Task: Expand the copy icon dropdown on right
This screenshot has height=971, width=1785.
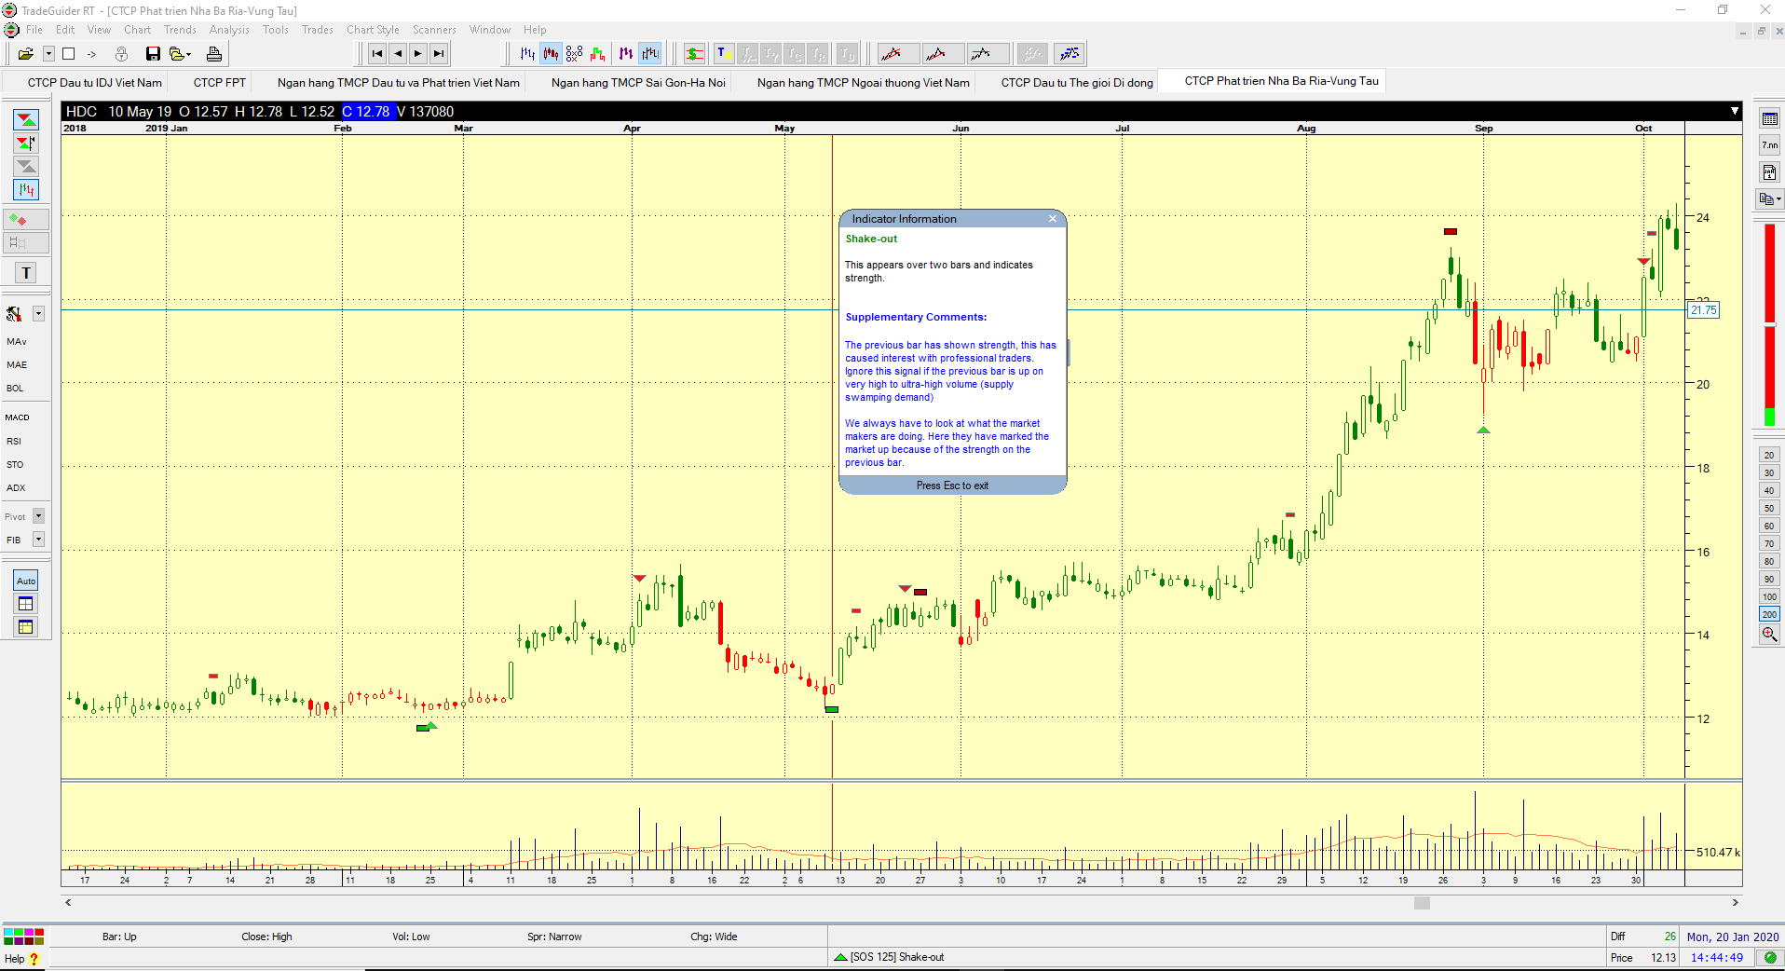Action: (x=1778, y=198)
